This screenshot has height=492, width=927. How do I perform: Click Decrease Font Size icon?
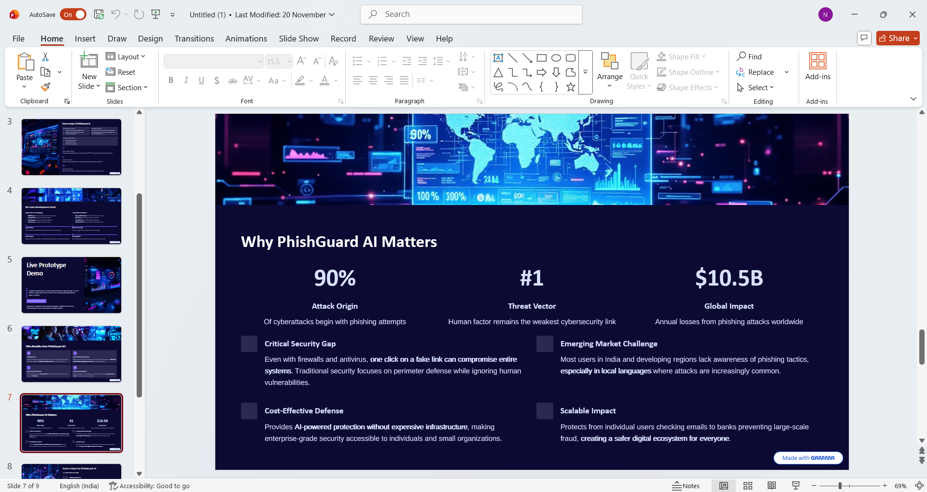pyautogui.click(x=317, y=61)
